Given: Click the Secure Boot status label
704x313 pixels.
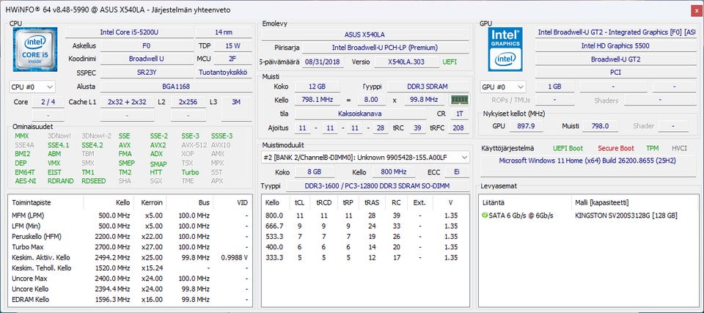Looking at the screenshot, I should (x=615, y=148).
